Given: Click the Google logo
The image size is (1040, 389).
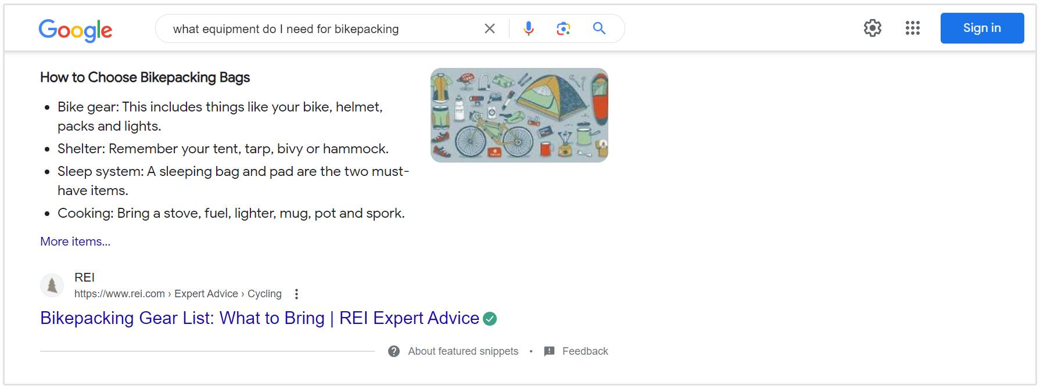Looking at the screenshot, I should click(x=76, y=30).
